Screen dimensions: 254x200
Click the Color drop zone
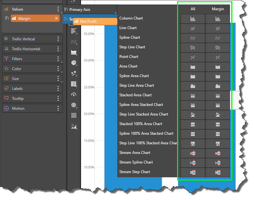click(29, 69)
